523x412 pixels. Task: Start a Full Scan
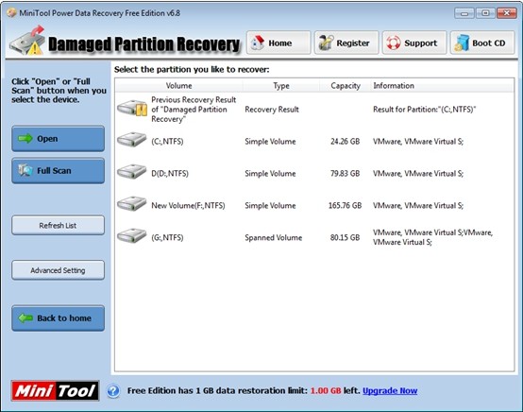(x=58, y=171)
